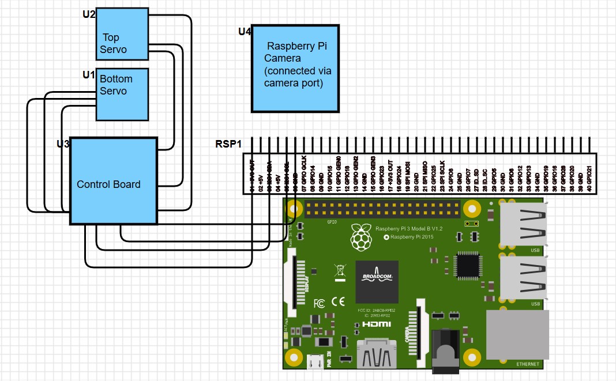Click pin 40 GPIO21 label
This screenshot has width=616, height=381.
tap(589, 179)
